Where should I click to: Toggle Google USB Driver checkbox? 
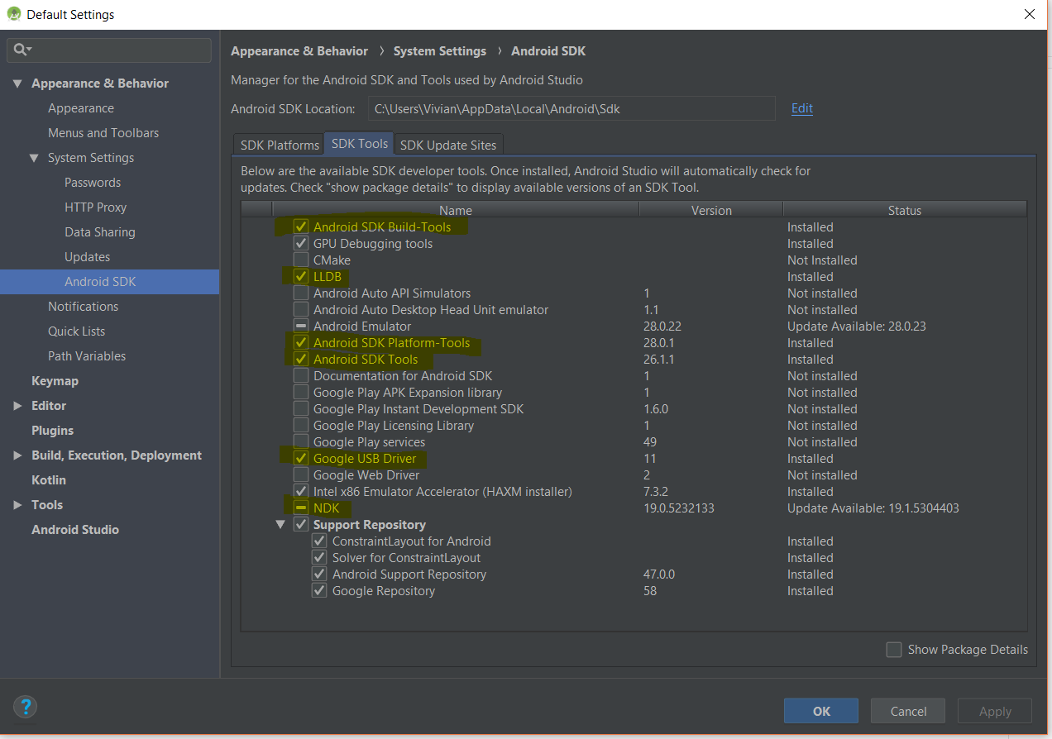pyautogui.click(x=301, y=458)
